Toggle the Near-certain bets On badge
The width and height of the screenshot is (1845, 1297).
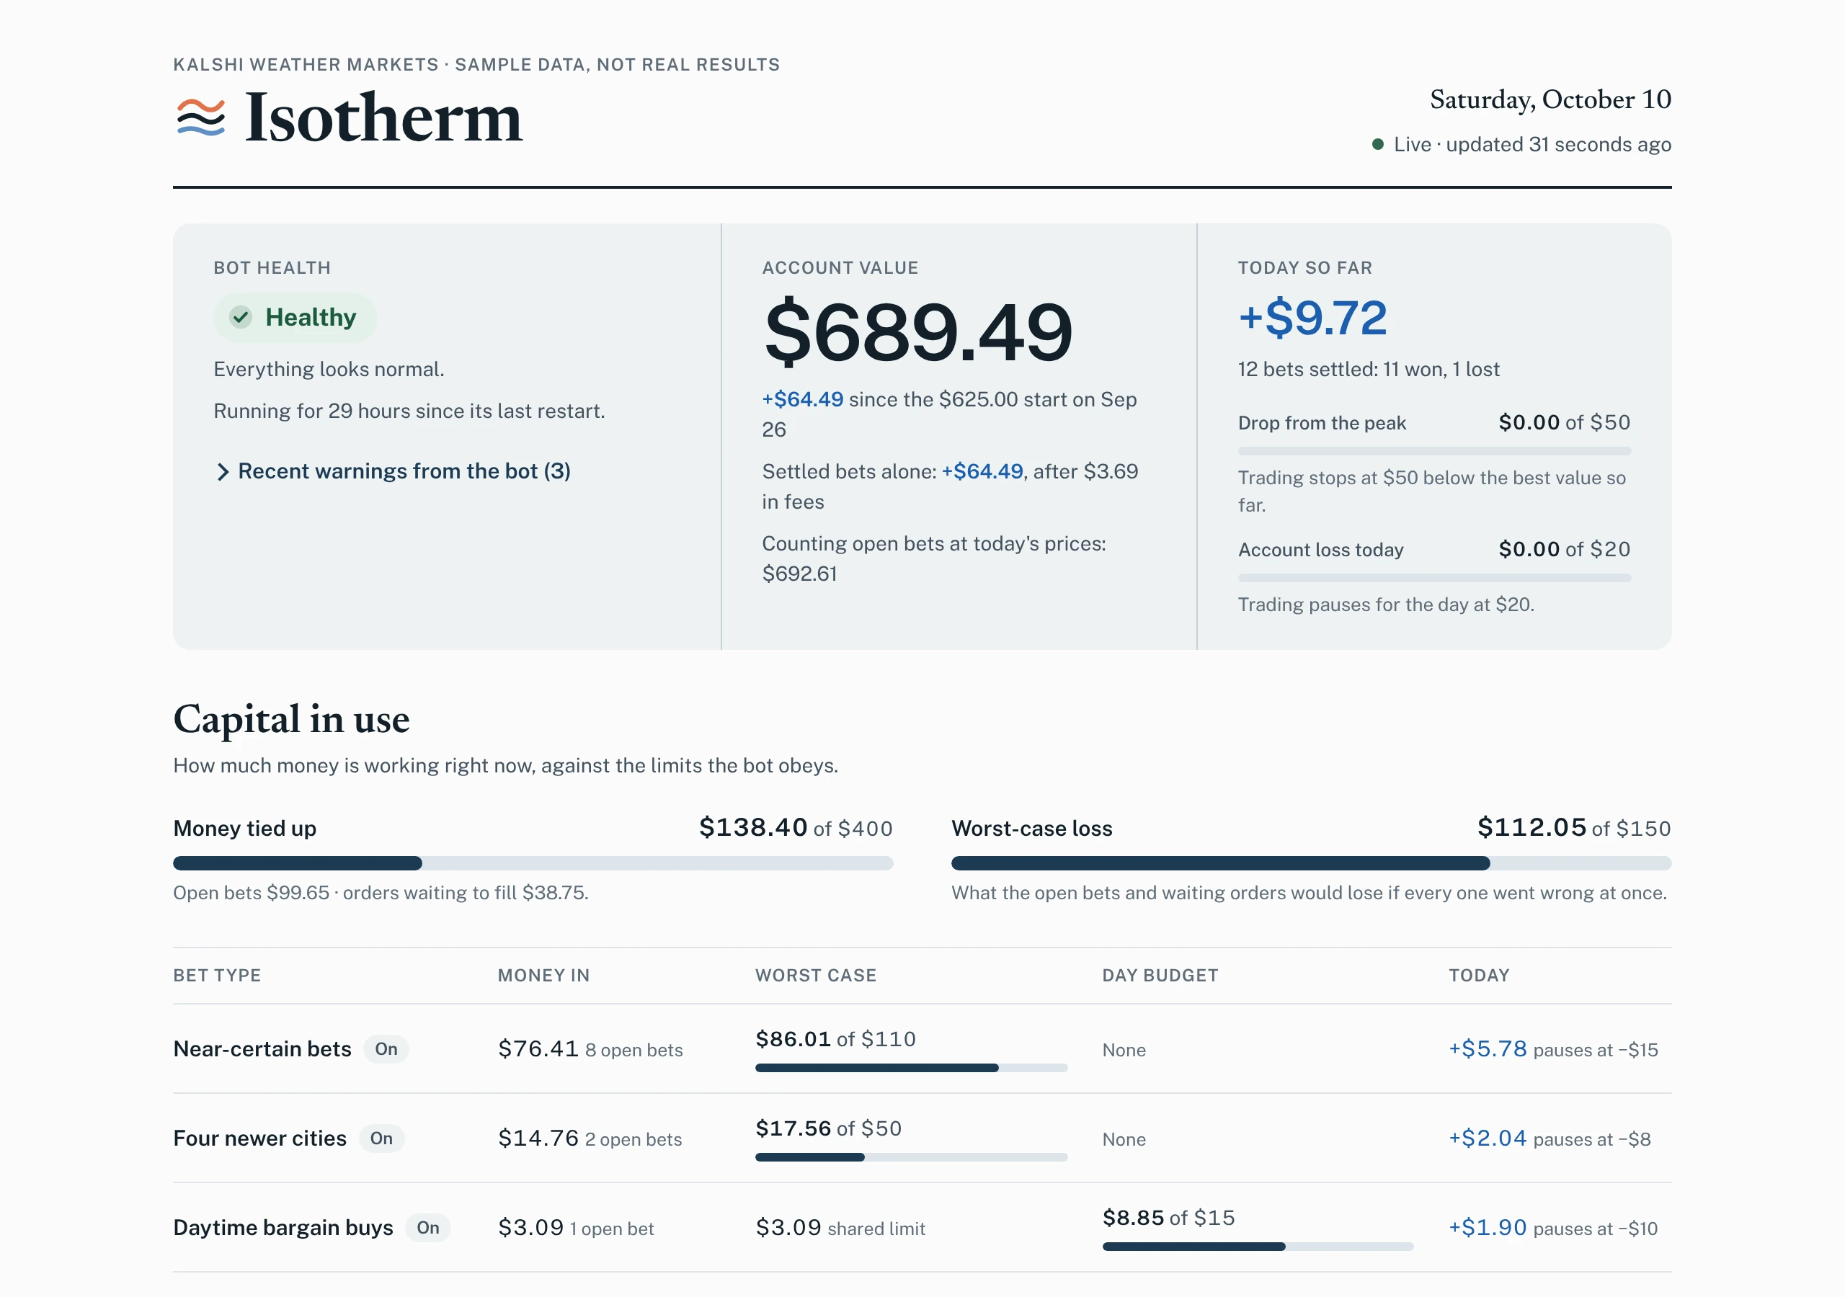click(x=386, y=1048)
